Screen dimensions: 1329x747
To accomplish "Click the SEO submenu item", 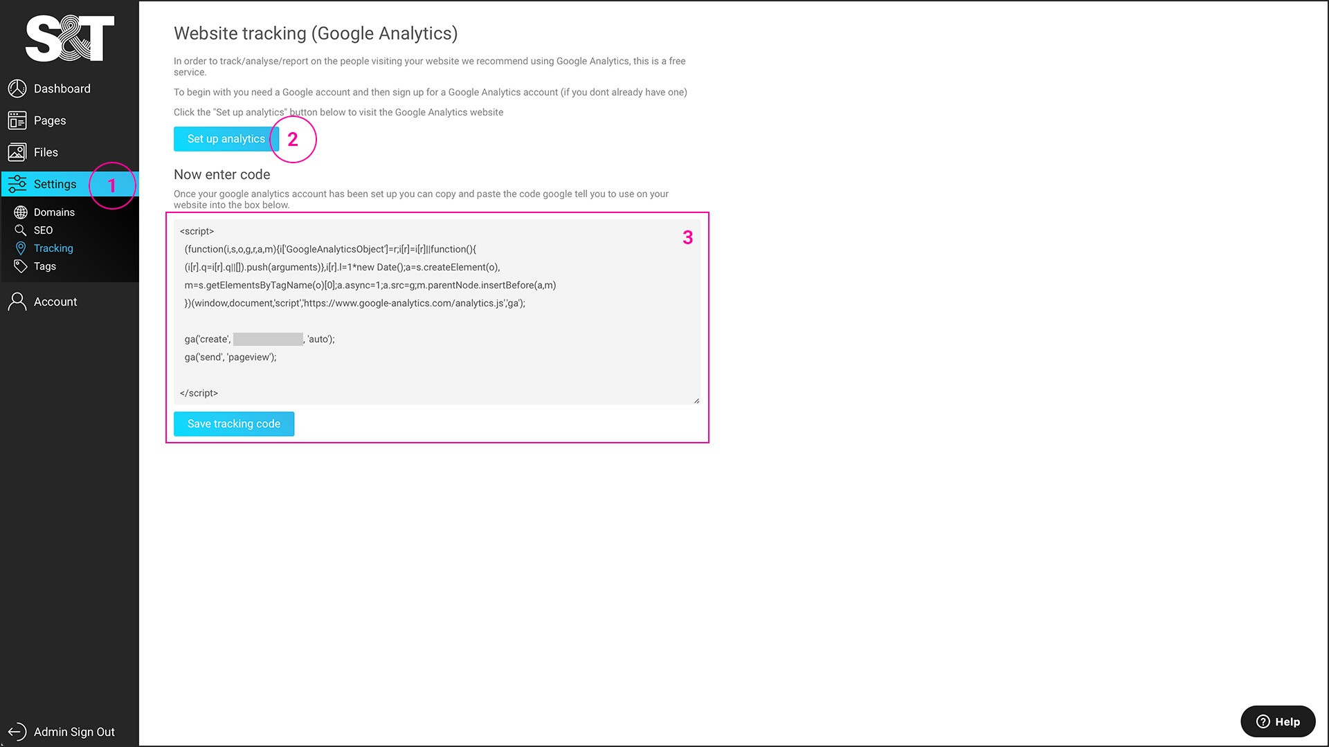I will [x=43, y=230].
